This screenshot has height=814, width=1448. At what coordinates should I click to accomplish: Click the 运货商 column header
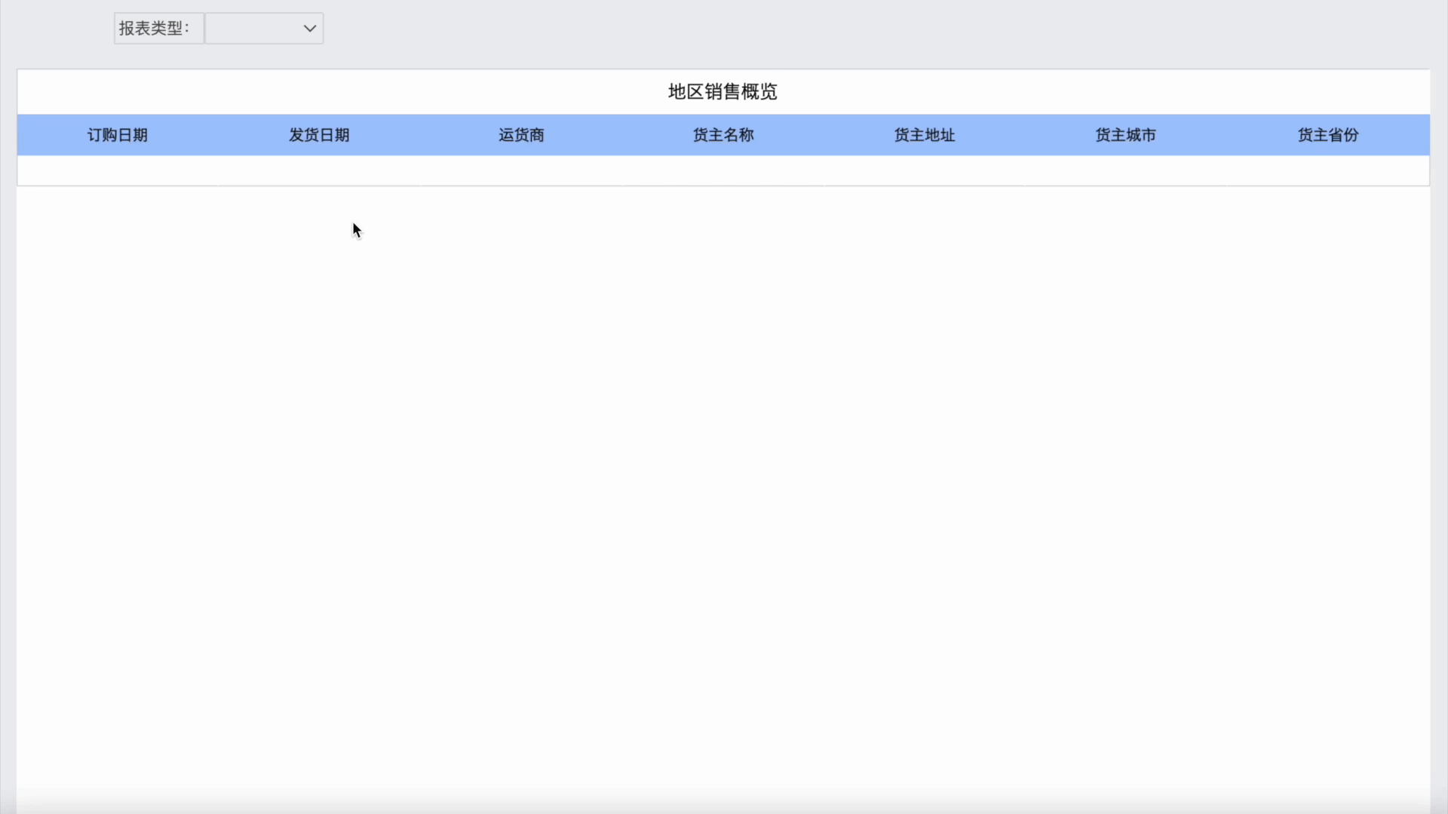point(521,135)
